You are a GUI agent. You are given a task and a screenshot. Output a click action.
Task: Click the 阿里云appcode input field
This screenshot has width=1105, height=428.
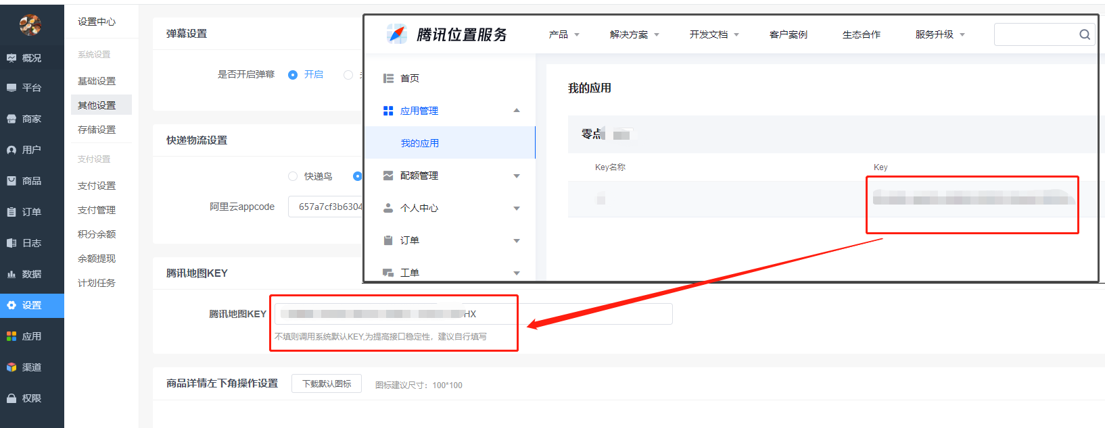click(325, 207)
